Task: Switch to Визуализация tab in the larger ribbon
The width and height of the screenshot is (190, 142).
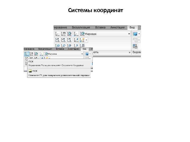Action: click(81, 28)
